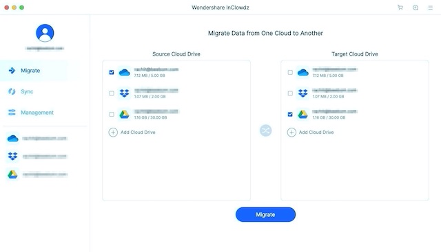The width and height of the screenshot is (441, 252).
Task: Check Dropbox checkbox in Source Cloud Drive
Action: [x=112, y=93]
